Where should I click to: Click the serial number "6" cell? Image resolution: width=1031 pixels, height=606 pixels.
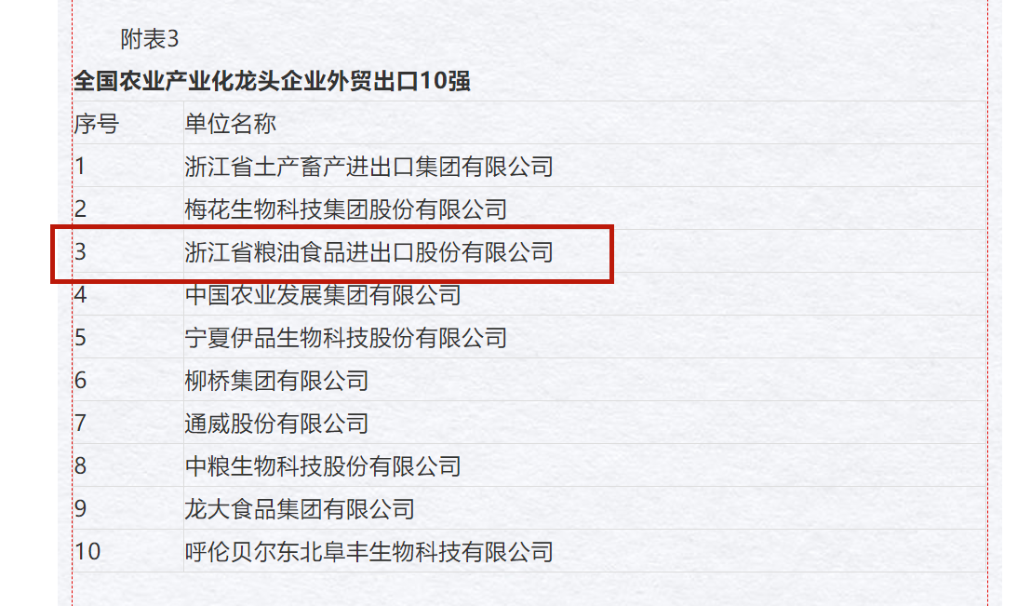pos(80,381)
